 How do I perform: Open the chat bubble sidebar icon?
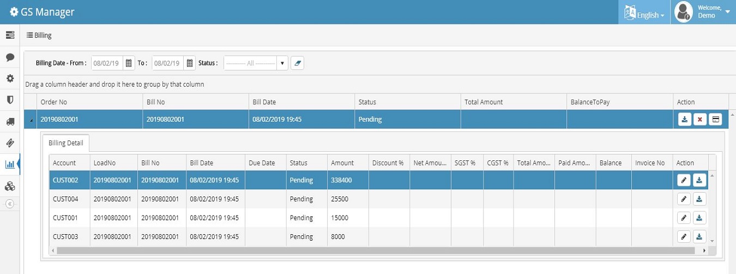(10, 57)
